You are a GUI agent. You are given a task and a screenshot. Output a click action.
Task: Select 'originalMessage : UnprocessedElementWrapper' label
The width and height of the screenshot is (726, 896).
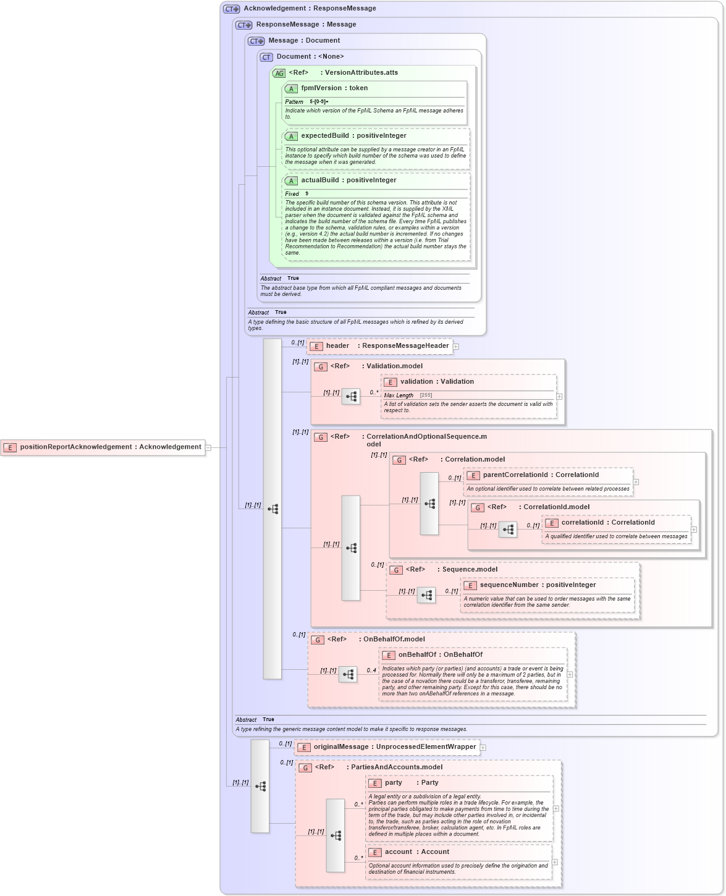click(x=395, y=747)
